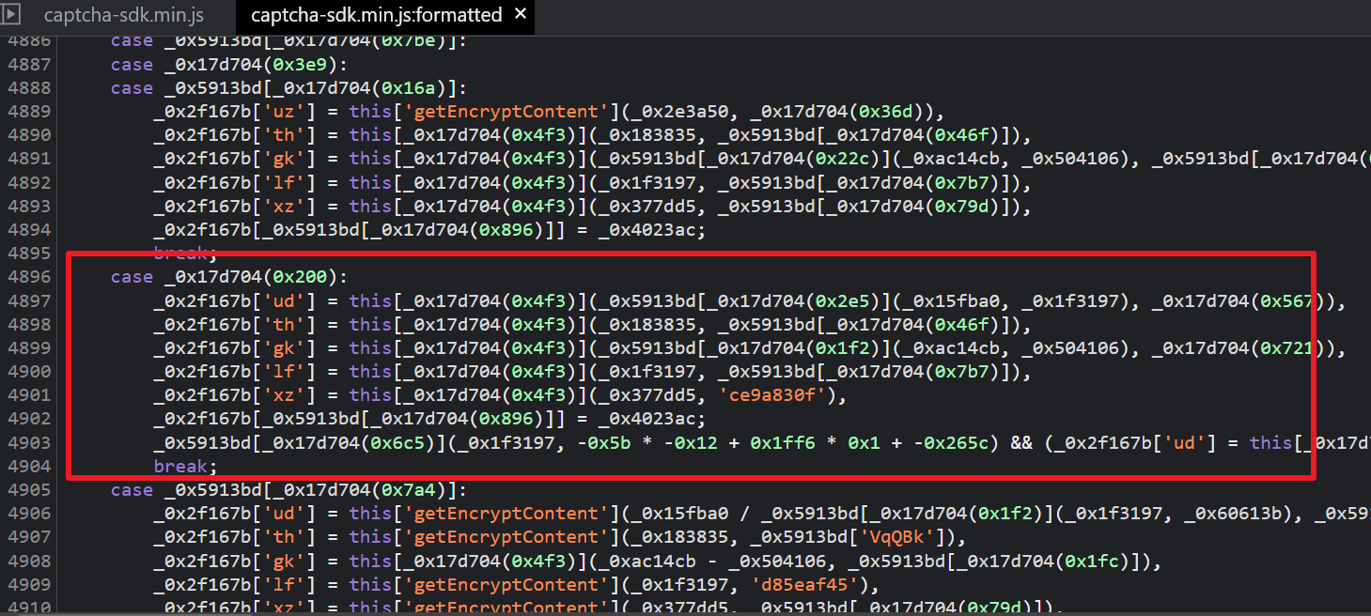
Task: Switch to the captcha-sdk.min.js tab
Action: (123, 15)
